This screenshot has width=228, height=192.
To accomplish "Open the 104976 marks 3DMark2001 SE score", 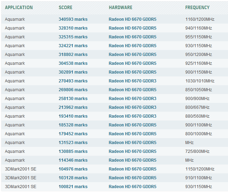I will (x=73, y=169).
